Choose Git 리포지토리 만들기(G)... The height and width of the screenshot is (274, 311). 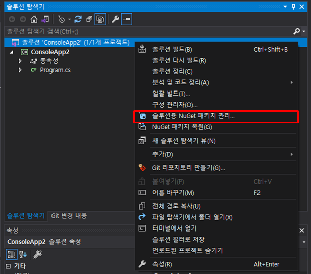tap(217, 168)
